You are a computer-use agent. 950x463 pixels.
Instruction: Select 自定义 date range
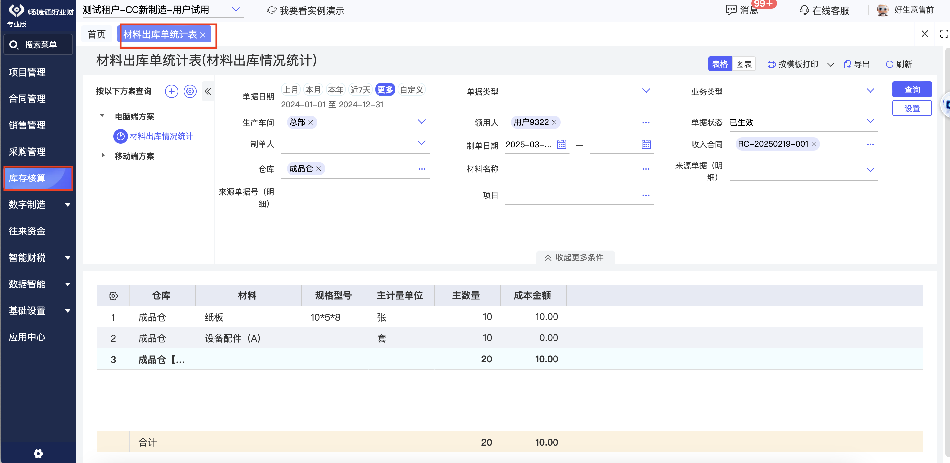(x=412, y=90)
